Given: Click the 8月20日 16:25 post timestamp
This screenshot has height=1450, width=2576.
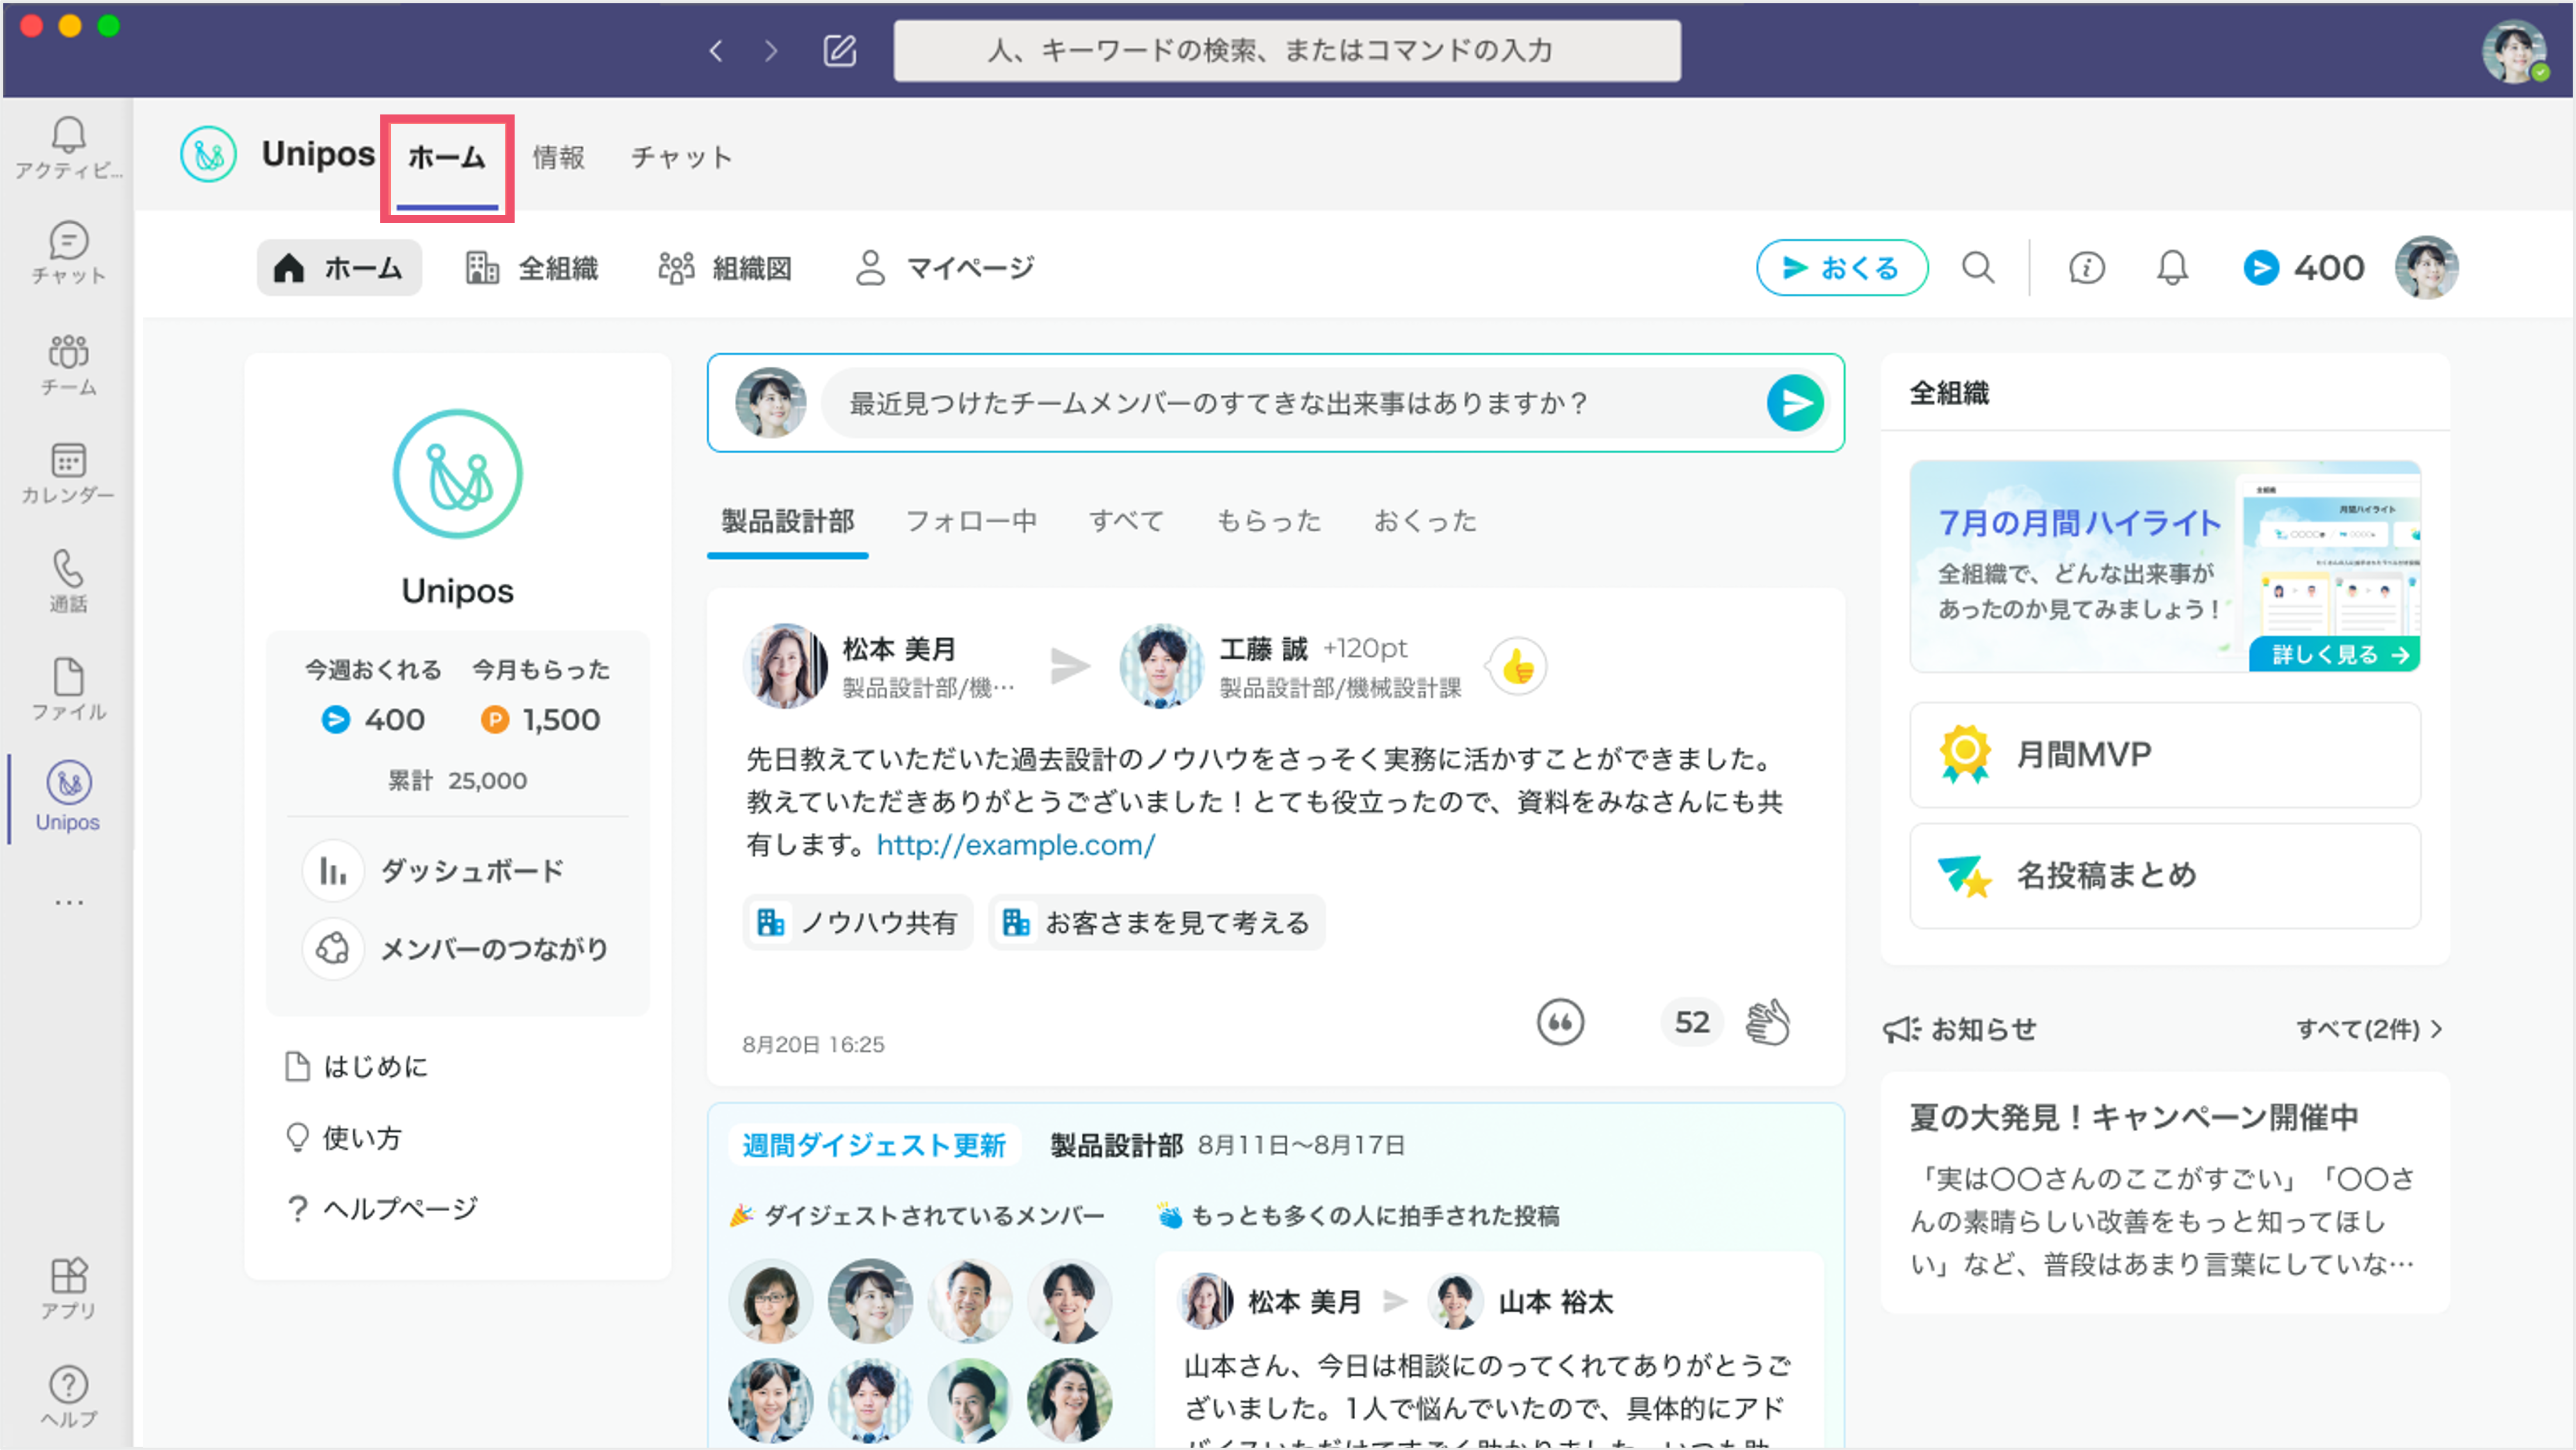Looking at the screenshot, I should [813, 1044].
